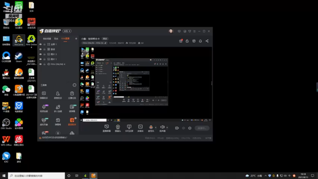
Task: Open the 弹幕助手 tool
Action: [44, 95]
